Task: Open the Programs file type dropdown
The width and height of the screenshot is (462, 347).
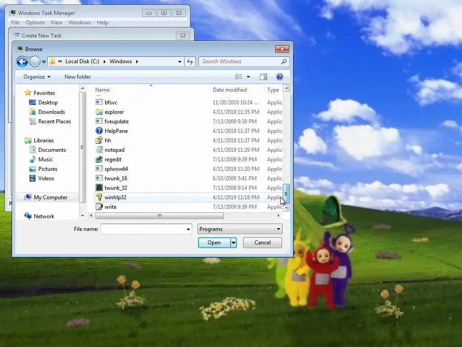Action: 240,229
